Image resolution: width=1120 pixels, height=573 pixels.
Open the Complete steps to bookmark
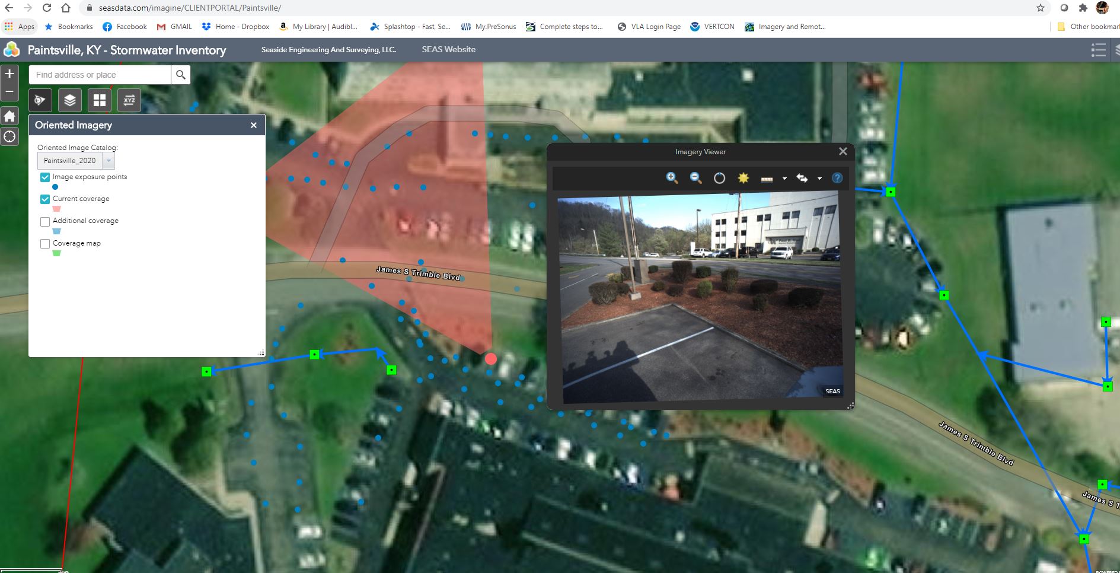click(564, 27)
